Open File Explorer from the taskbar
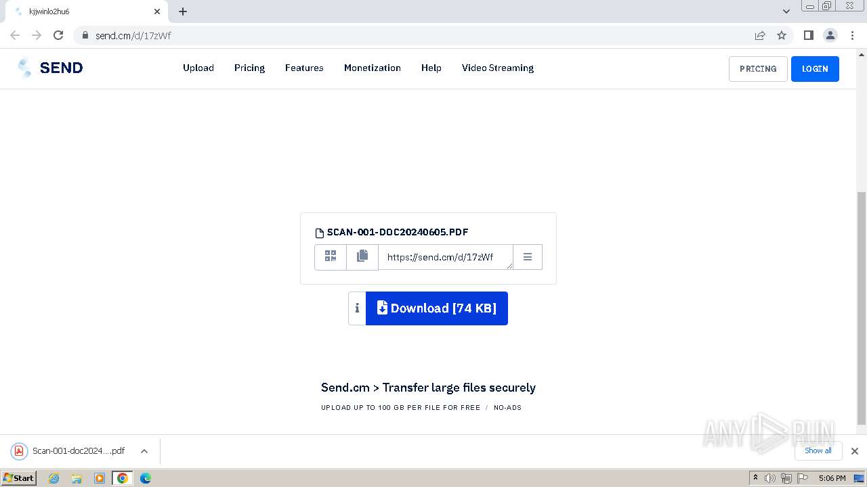Screen dimensions: 867x487 [77, 478]
